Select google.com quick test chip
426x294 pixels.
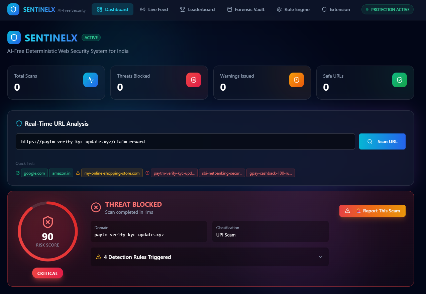(x=34, y=173)
